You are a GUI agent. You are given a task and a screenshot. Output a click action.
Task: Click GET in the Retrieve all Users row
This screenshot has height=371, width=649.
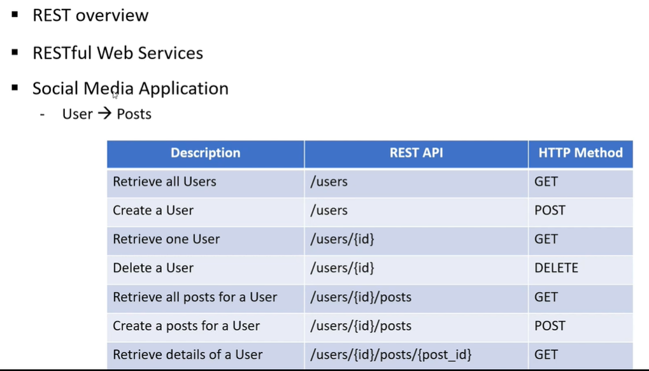coord(546,182)
